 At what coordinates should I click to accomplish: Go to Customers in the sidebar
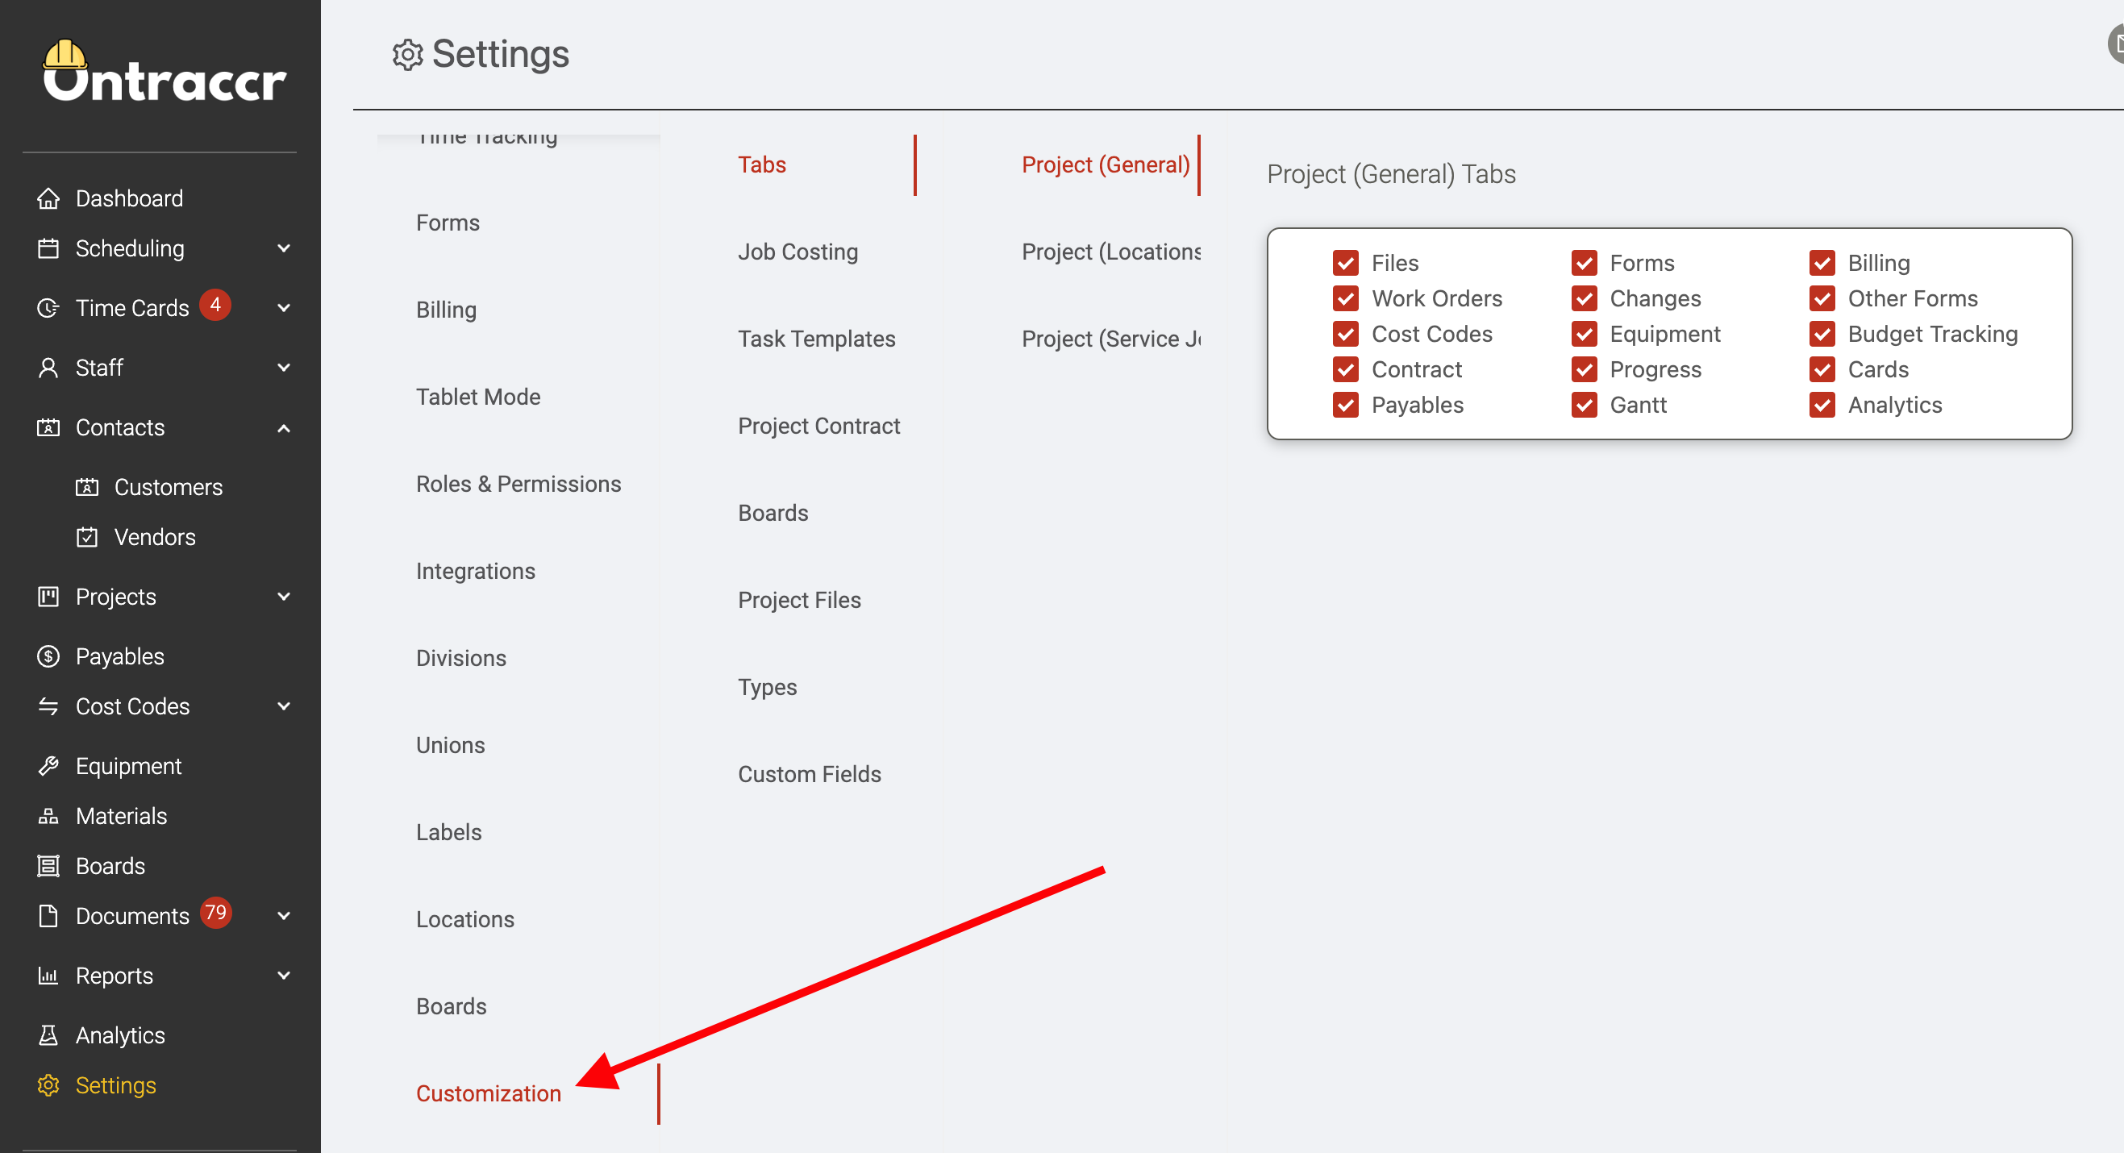click(169, 488)
